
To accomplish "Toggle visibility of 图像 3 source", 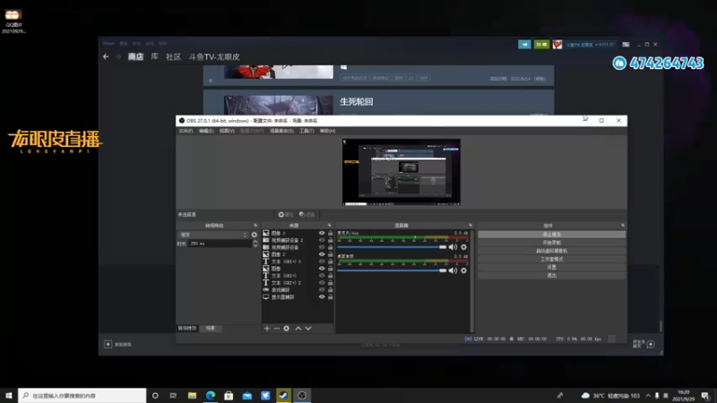I will pyautogui.click(x=322, y=233).
